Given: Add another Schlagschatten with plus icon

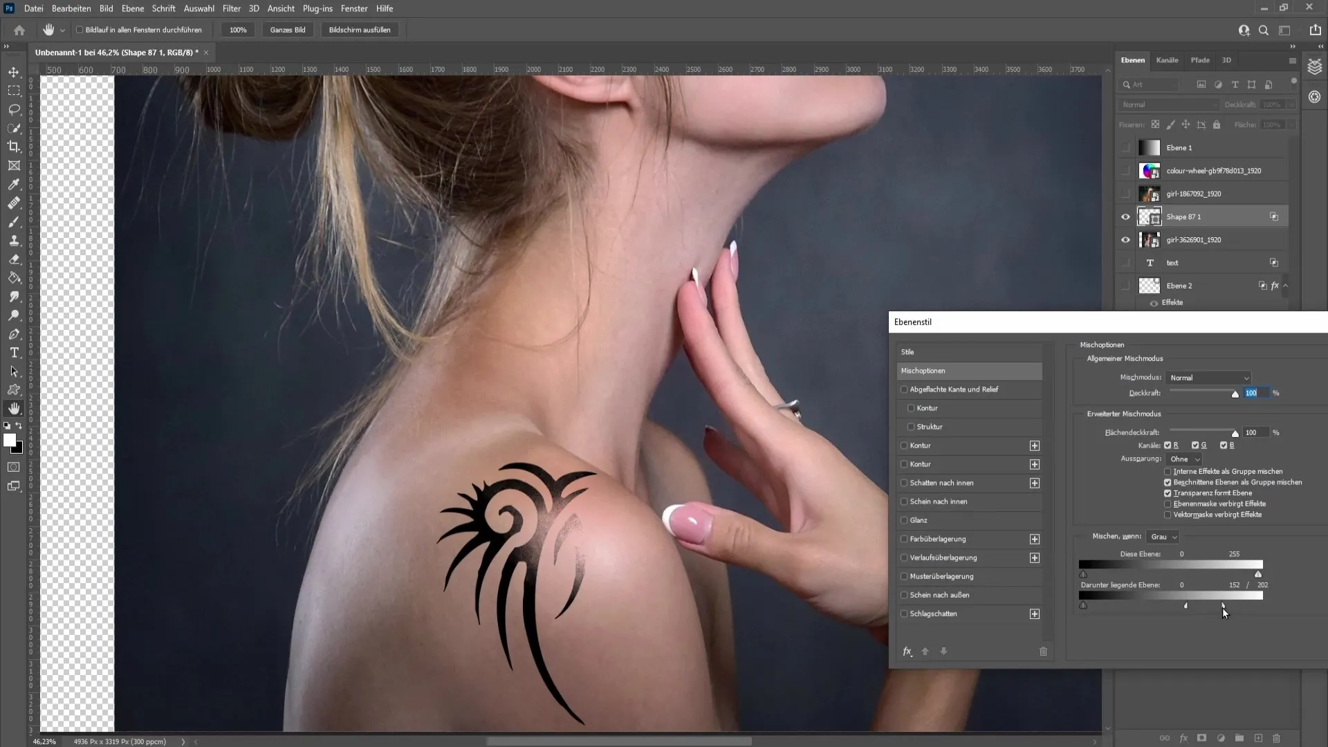Looking at the screenshot, I should (1035, 614).
